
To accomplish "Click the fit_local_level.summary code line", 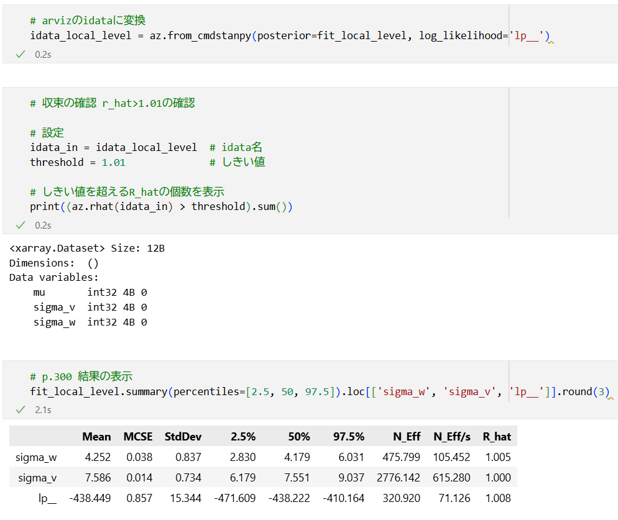I will coord(320,391).
